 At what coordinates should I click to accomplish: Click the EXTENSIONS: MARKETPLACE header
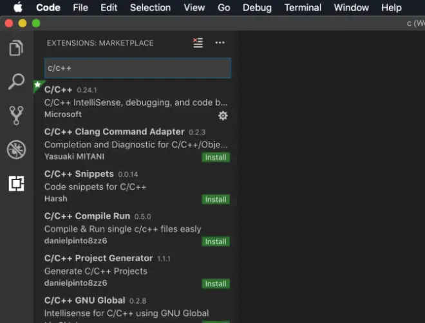click(x=100, y=43)
